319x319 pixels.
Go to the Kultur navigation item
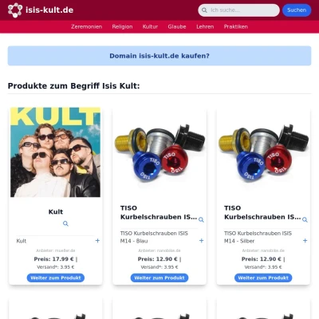pos(150,26)
